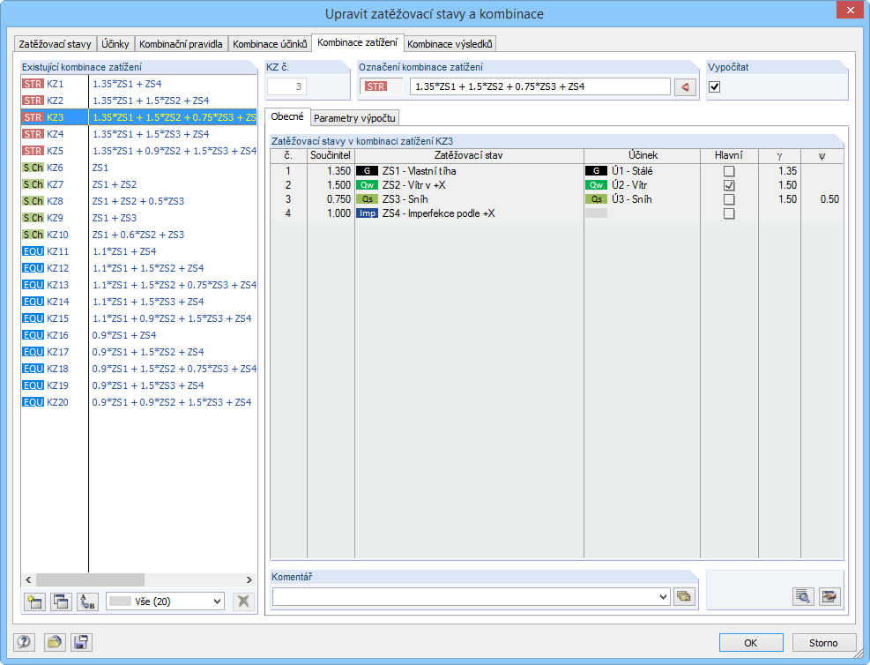The width and height of the screenshot is (870, 665).
Task: Click the STR badge in the designation field
Action: click(x=376, y=86)
